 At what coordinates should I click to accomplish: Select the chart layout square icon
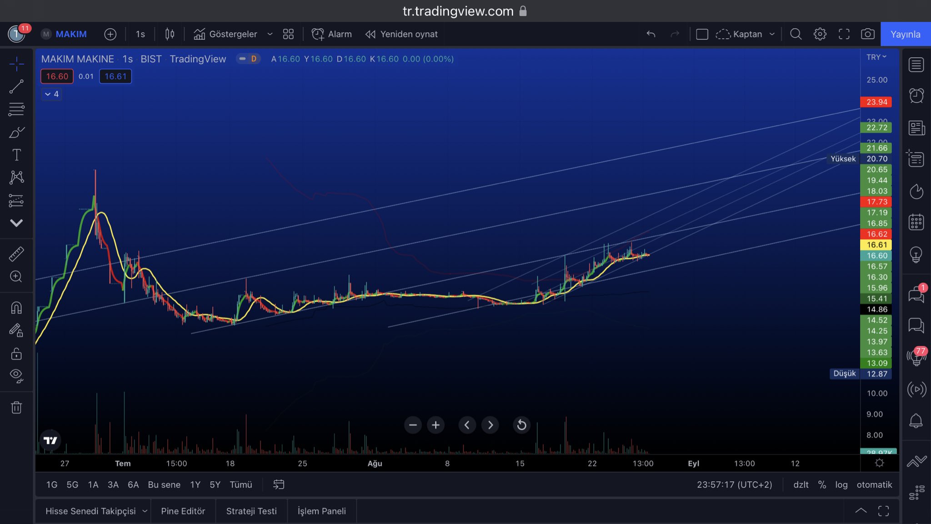coord(702,34)
